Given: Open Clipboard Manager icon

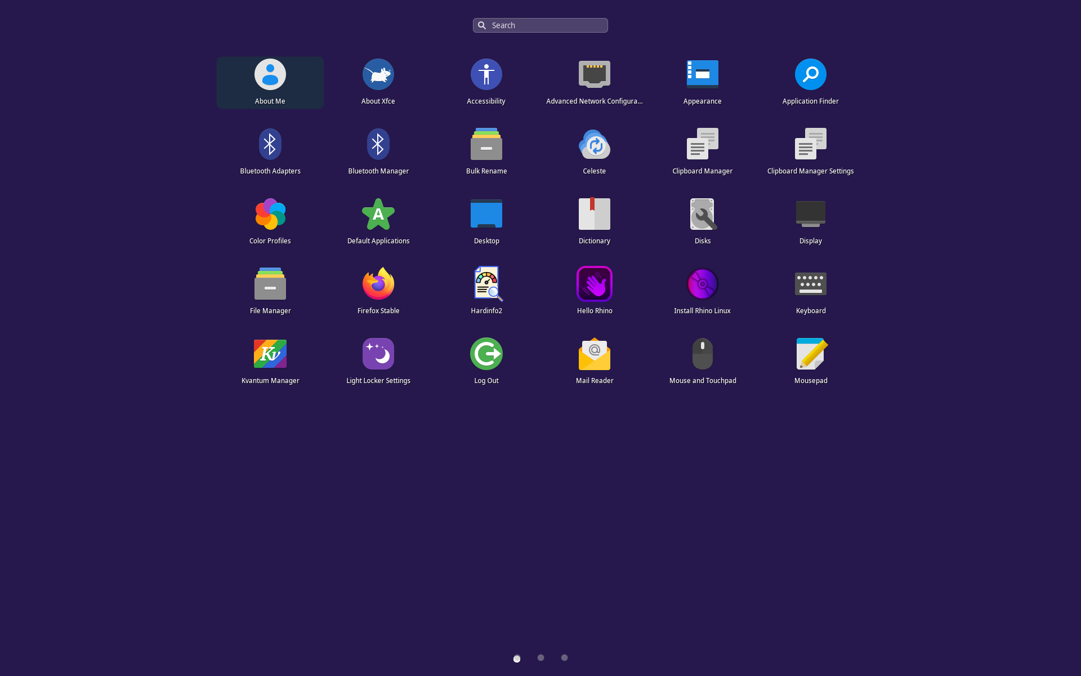Looking at the screenshot, I should pos(703,144).
